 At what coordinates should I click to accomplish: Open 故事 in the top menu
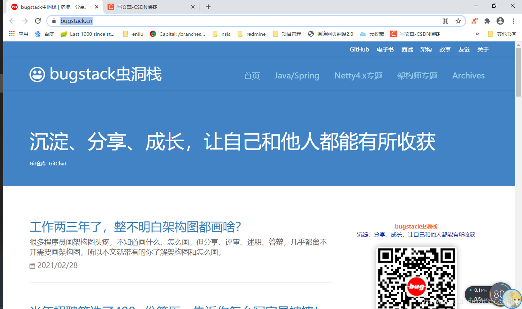445,49
